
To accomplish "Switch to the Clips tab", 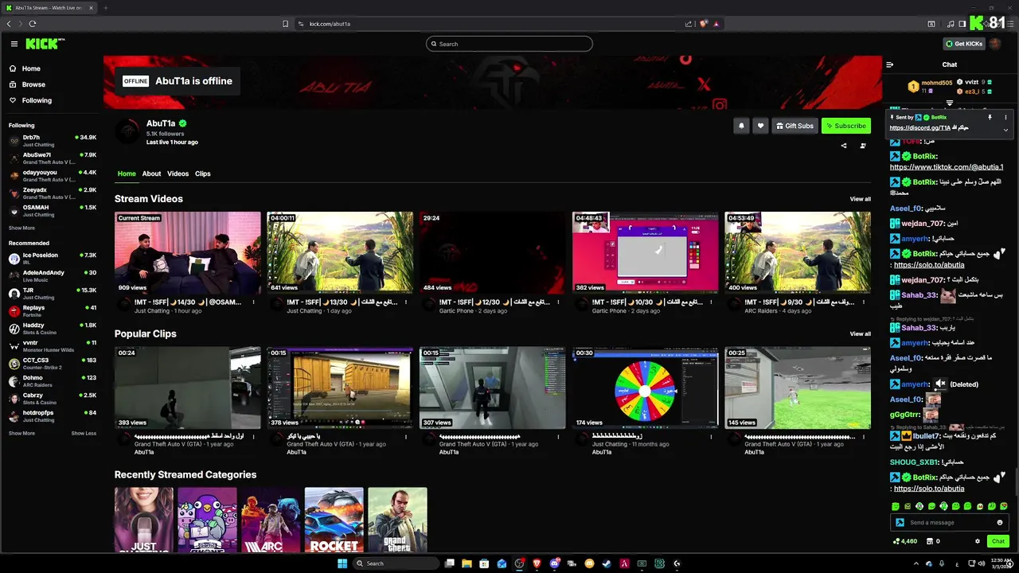I will [x=203, y=173].
